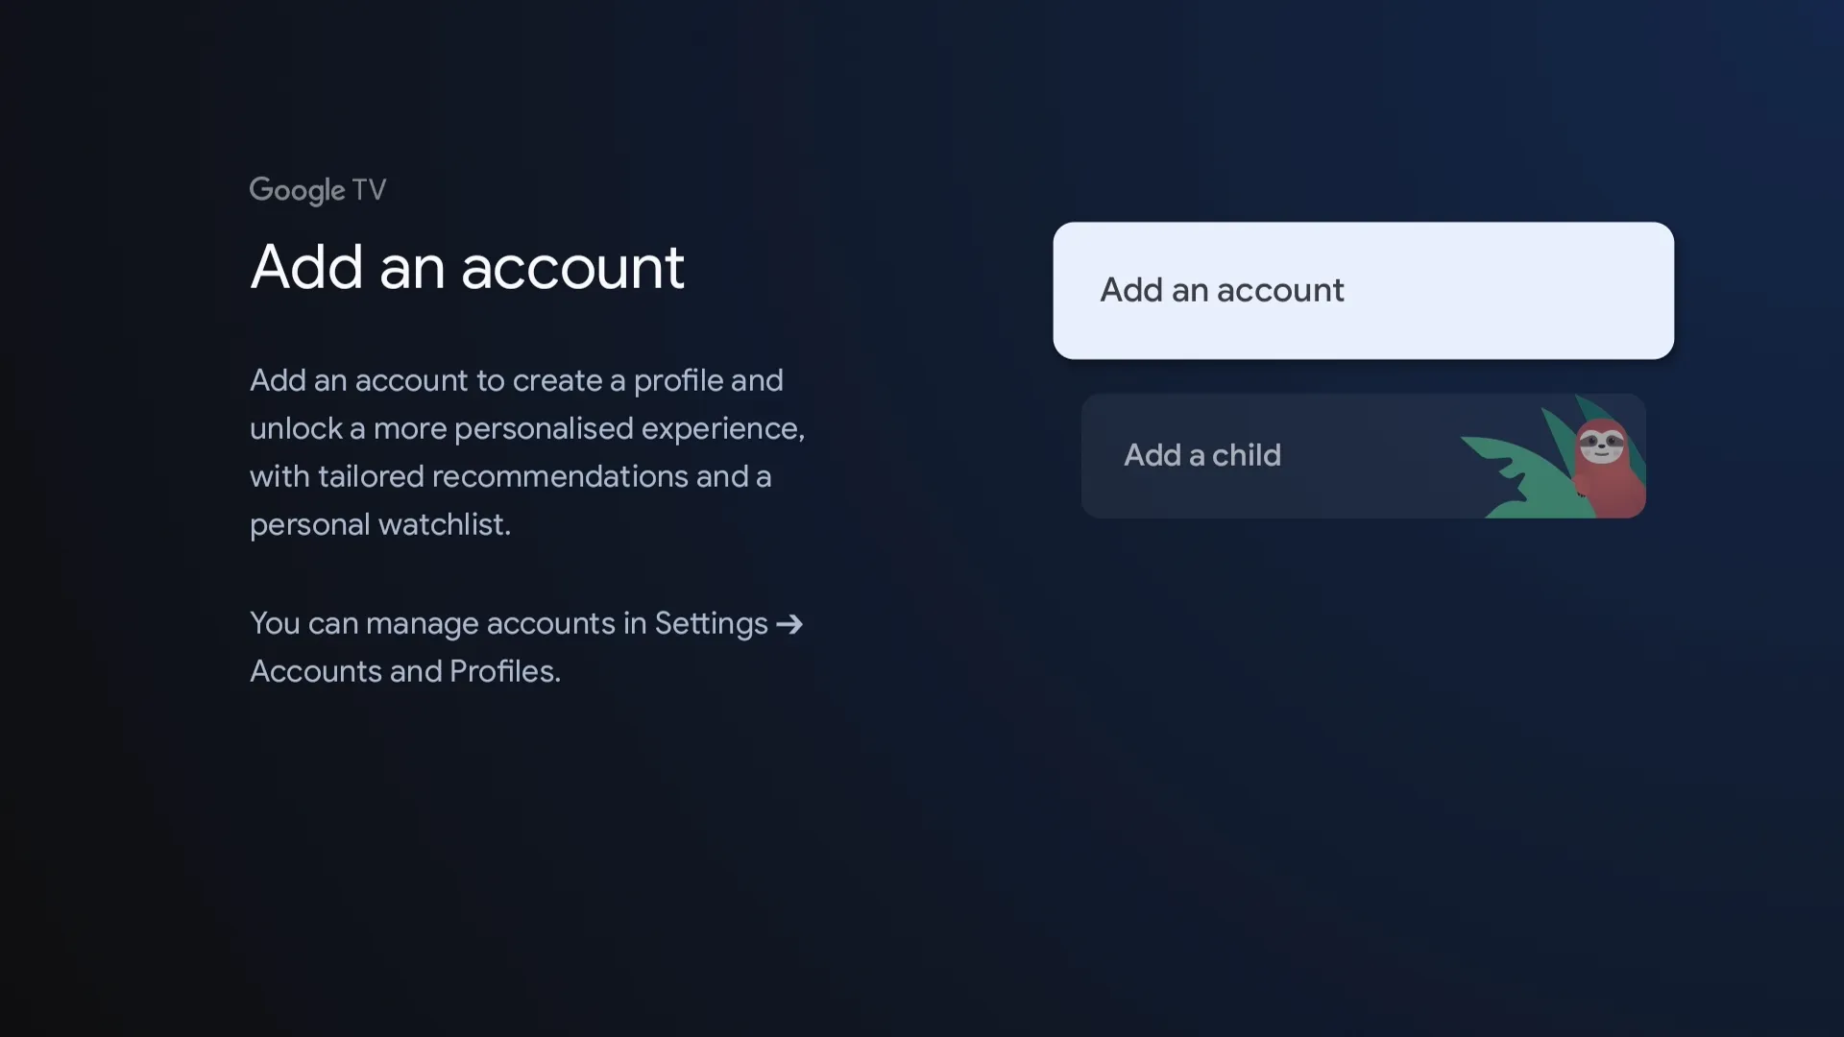Click the sloth's face on child card
The image size is (1844, 1037).
coord(1601,444)
